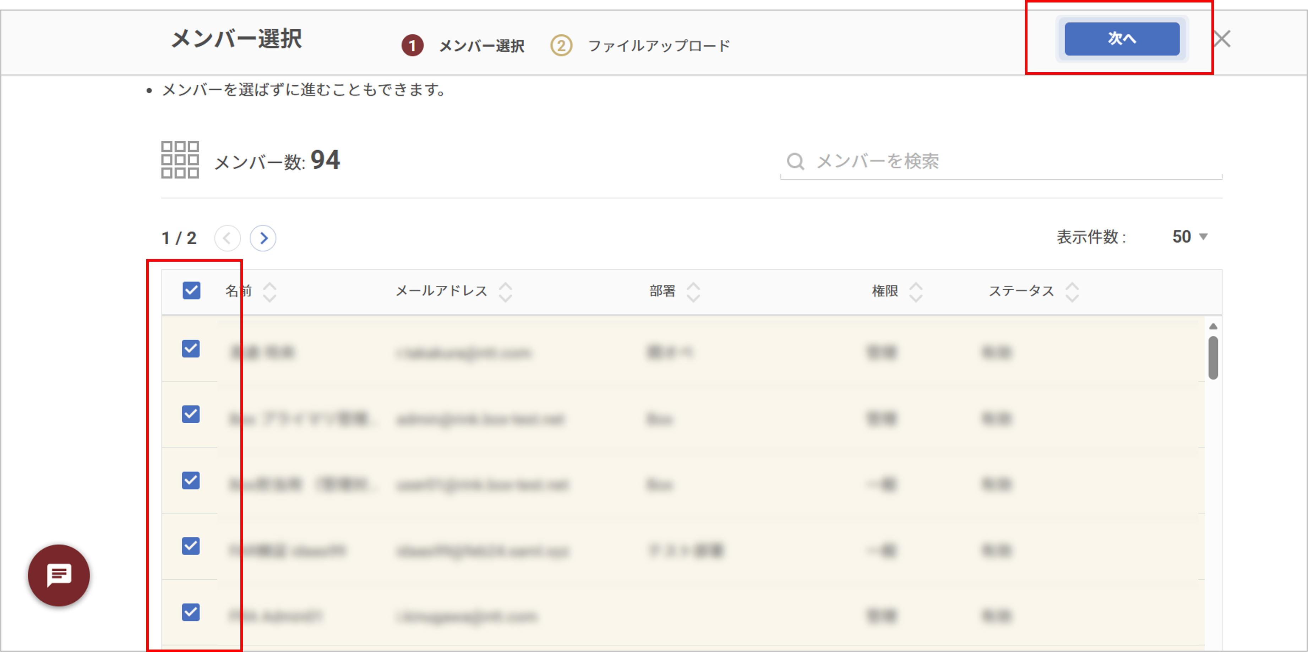Sort the 名前 column using its sort icon
The width and height of the screenshot is (1308, 652).
coord(270,291)
